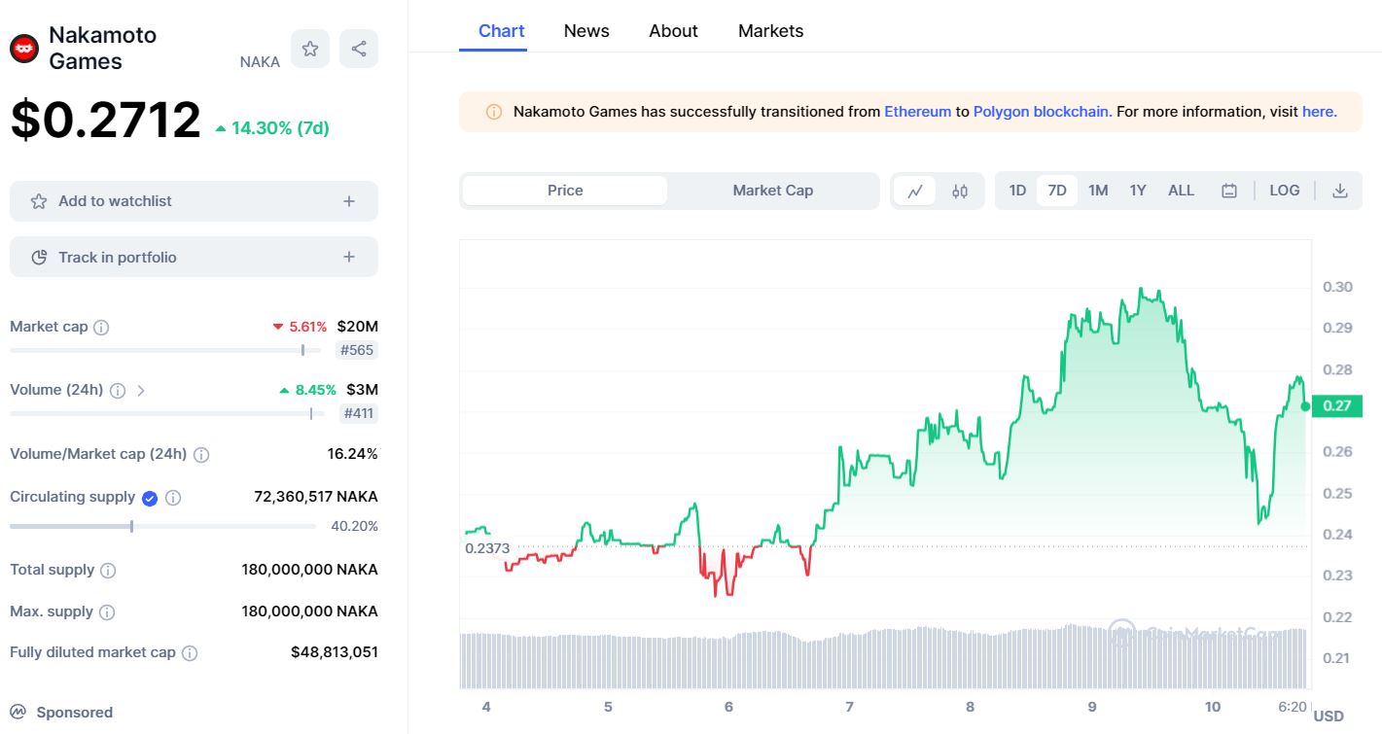Image resolution: width=1382 pixels, height=734 pixels.
Task: Click the $0.2712 price text
Action: pos(106,121)
